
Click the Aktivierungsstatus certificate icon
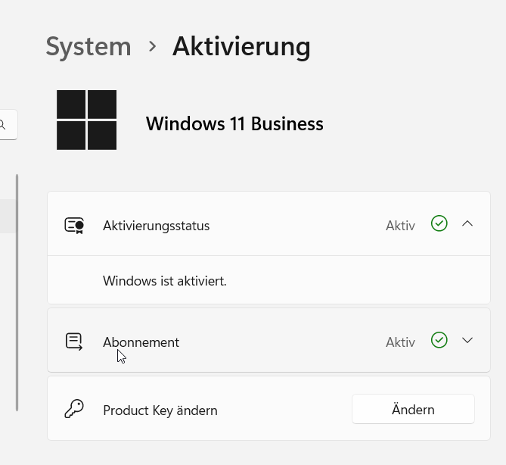point(74,225)
